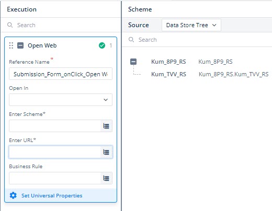Click the Scheme panel search box
The height and width of the screenshot is (211, 272).
pyautogui.click(x=197, y=40)
